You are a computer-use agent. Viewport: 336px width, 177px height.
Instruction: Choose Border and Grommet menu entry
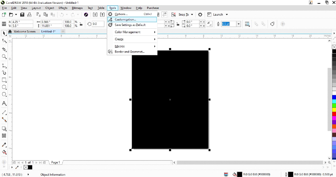[x=132, y=52]
